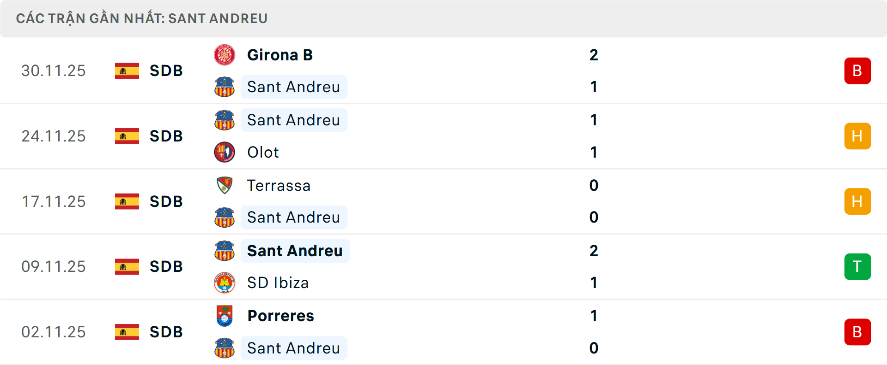Select Sant Andreu in the 09.11.25 match

(x=295, y=251)
